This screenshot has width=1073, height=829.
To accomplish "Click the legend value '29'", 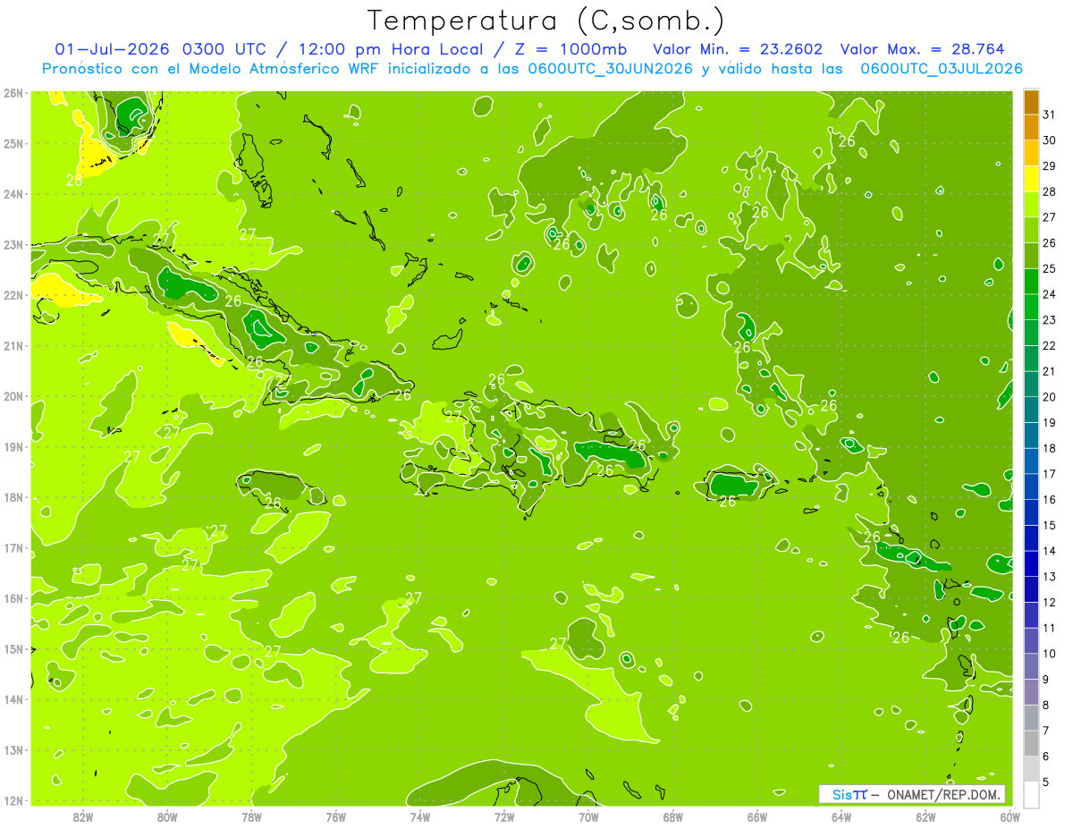I will [x=1050, y=166].
